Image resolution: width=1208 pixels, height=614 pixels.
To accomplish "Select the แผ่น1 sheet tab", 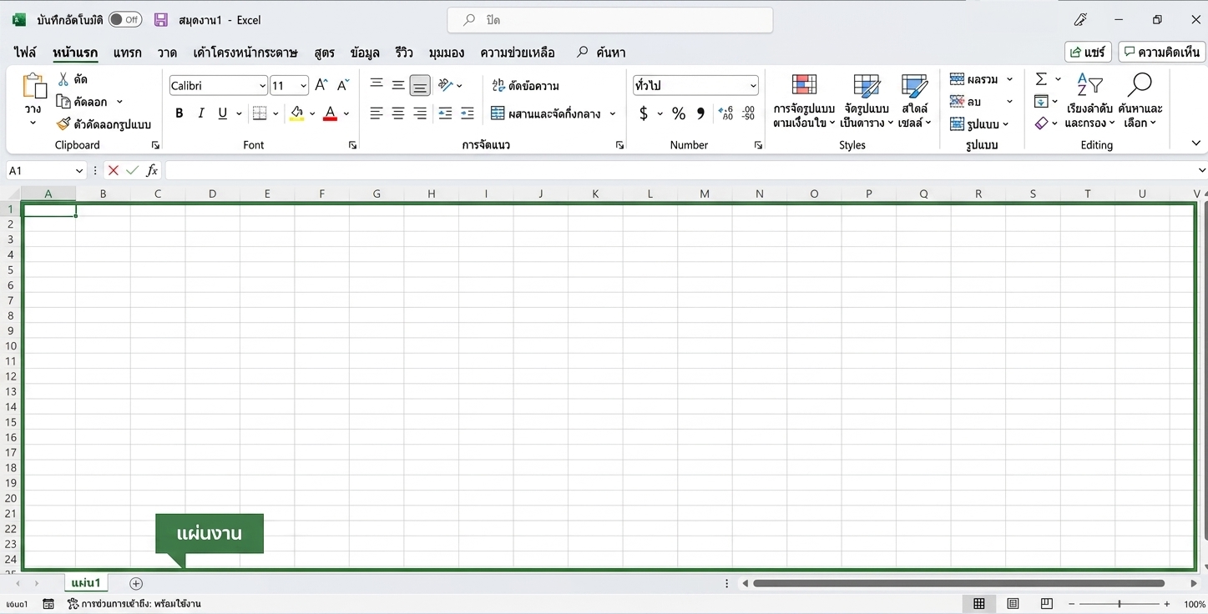I will (x=86, y=583).
